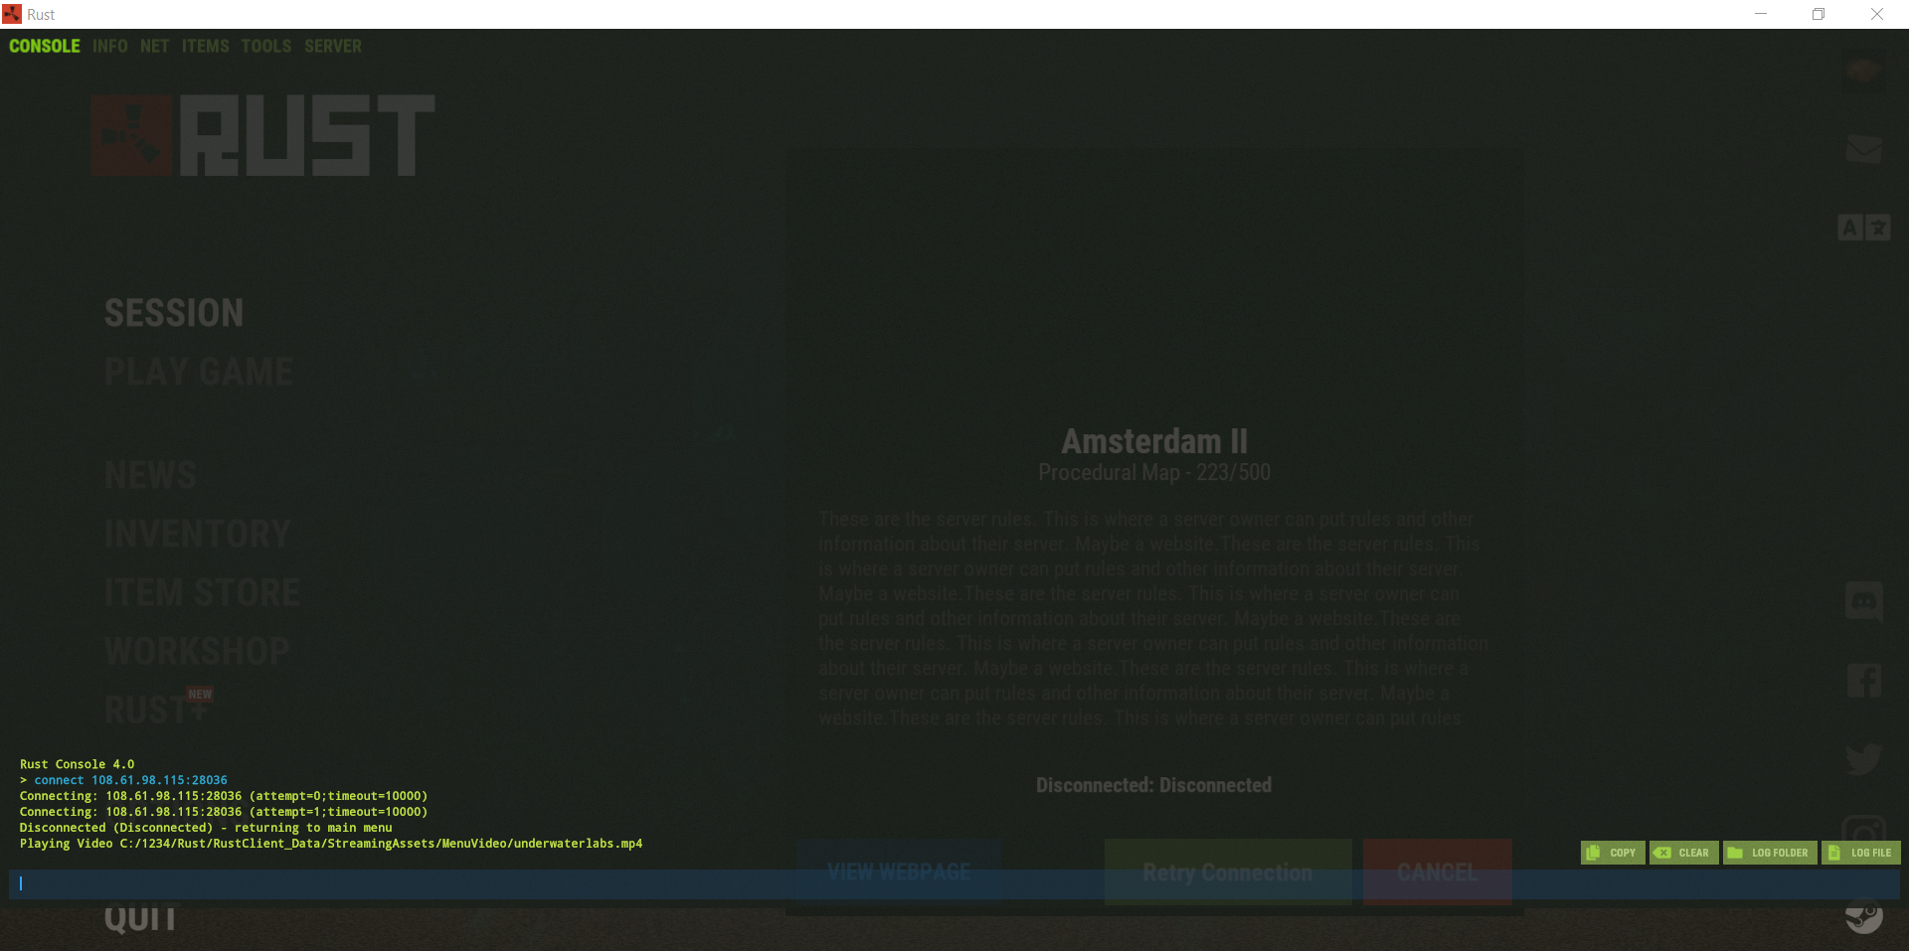Viewport: 1909px width, 951px height.
Task: Click the Steam icon at bottom right
Action: 1863,915
